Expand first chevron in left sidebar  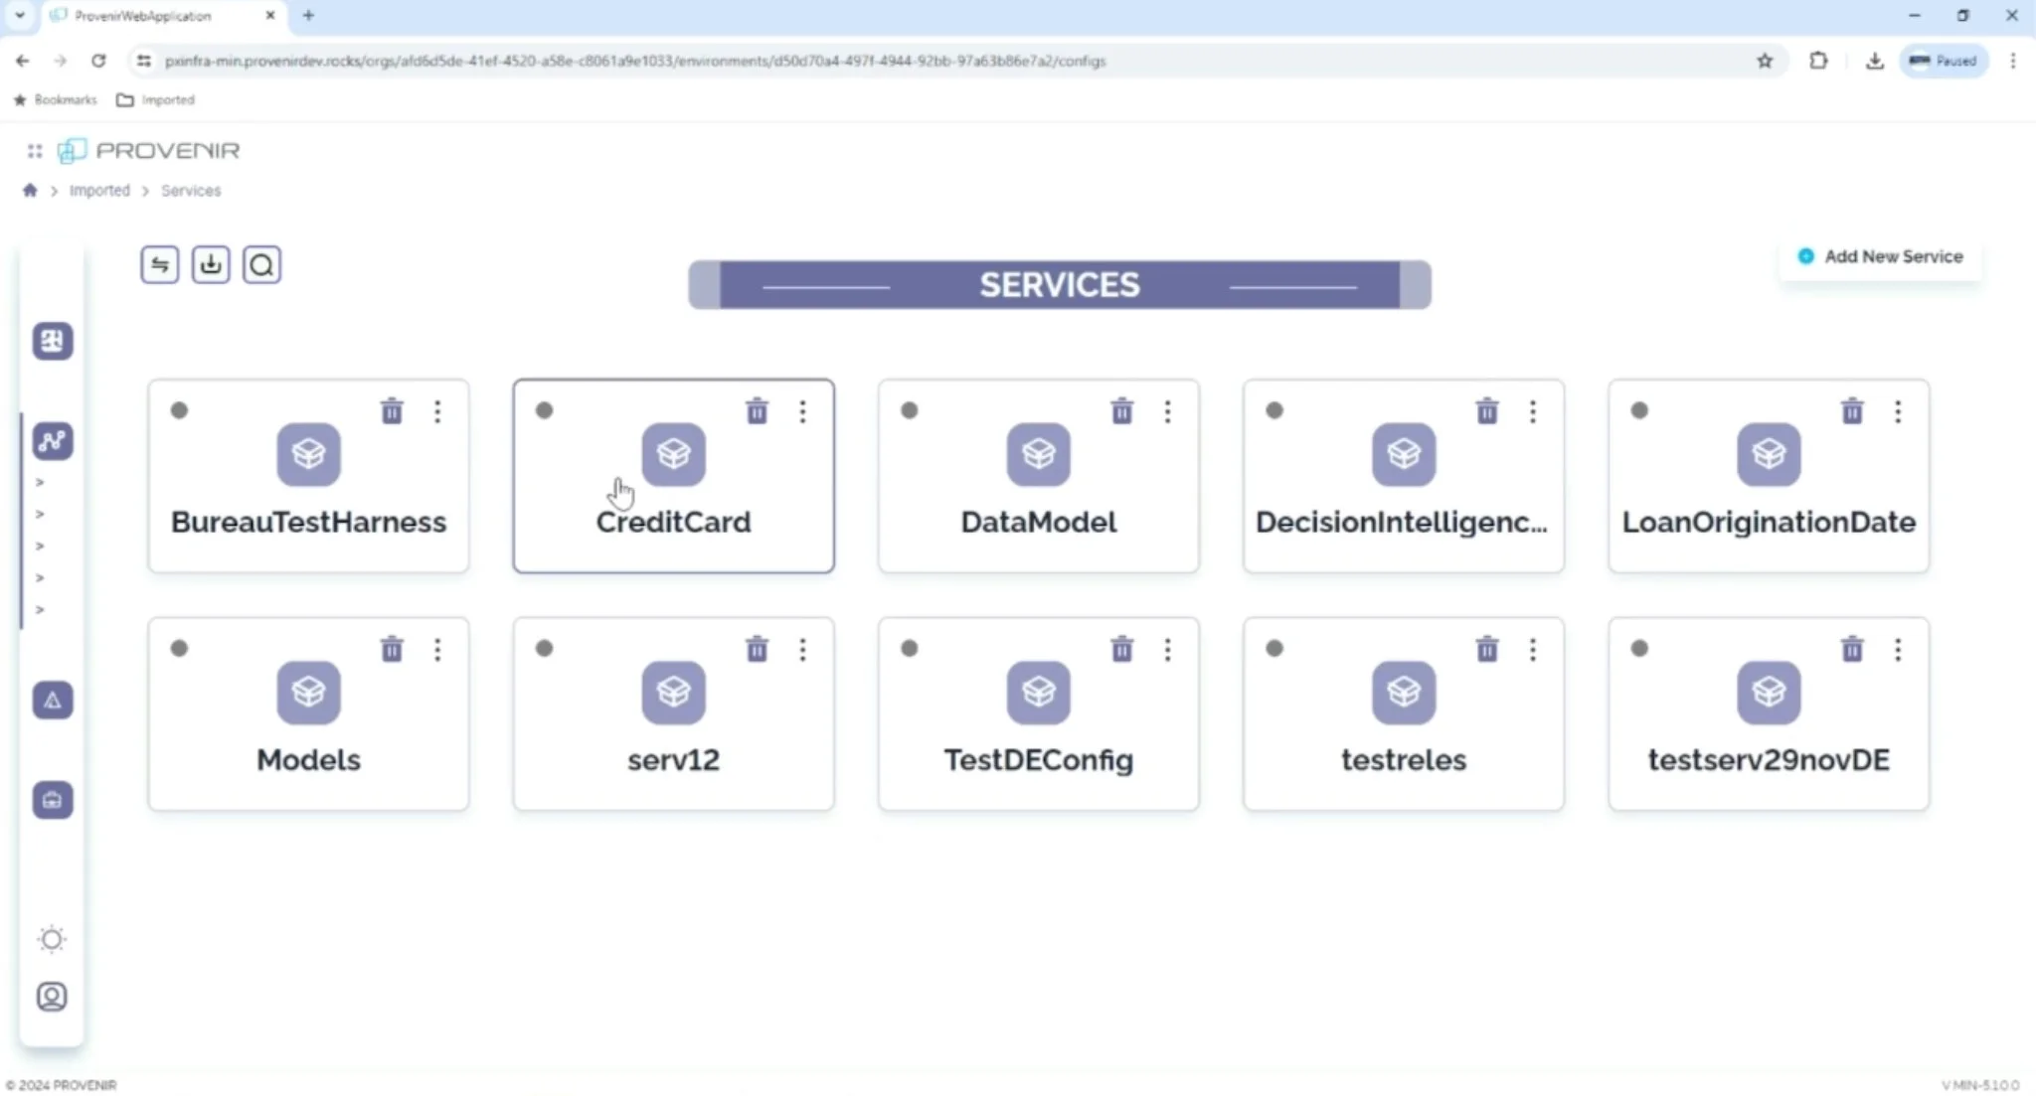(40, 483)
